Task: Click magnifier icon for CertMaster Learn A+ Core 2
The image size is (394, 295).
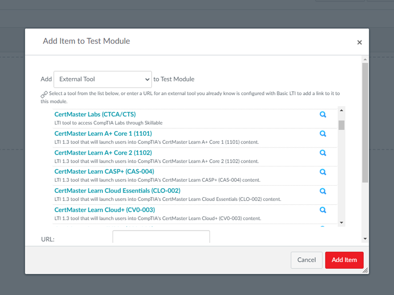Action: (x=322, y=153)
